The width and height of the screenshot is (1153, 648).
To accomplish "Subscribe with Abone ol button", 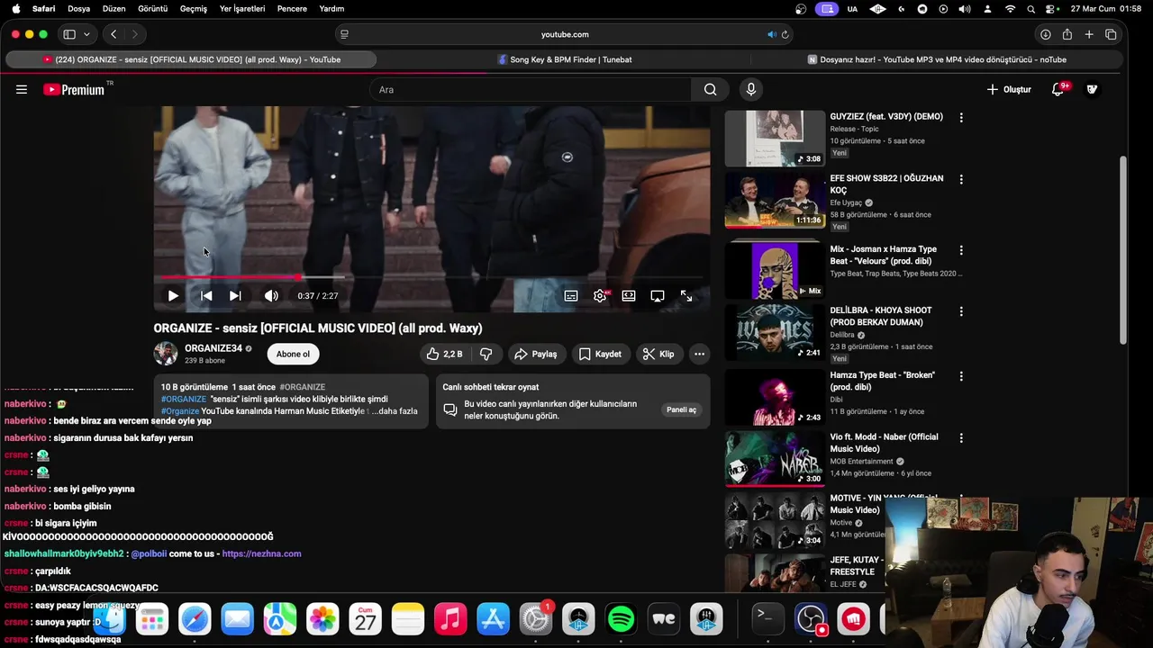I will point(293,354).
